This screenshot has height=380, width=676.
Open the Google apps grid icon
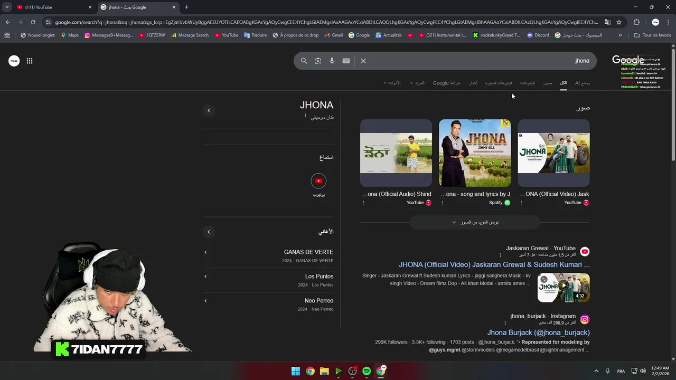click(30, 61)
